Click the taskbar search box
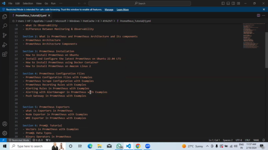 click(38, 146)
